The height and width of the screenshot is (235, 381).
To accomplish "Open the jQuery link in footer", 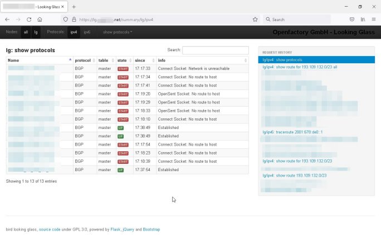I will [x=128, y=229].
